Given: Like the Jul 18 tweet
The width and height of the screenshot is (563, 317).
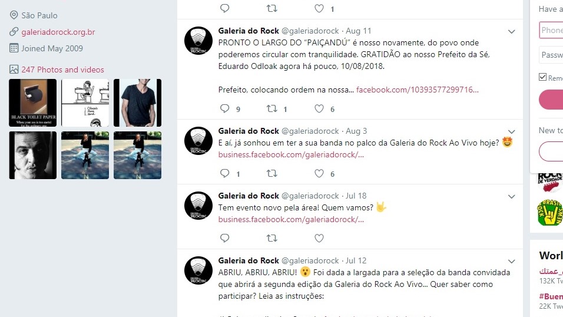Looking at the screenshot, I should click(319, 238).
